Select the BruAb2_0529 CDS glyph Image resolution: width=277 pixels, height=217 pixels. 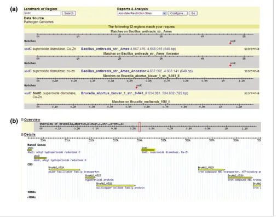pyautogui.click(x=211, y=169)
